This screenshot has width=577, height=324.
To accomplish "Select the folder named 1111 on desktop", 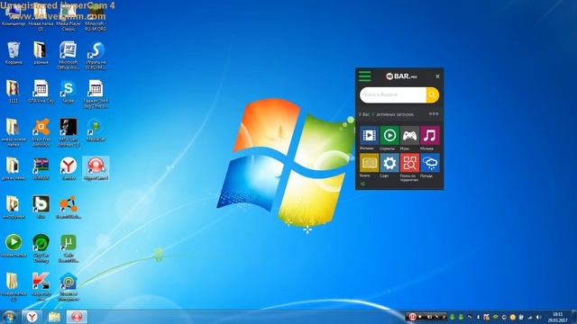I will click(14, 92).
